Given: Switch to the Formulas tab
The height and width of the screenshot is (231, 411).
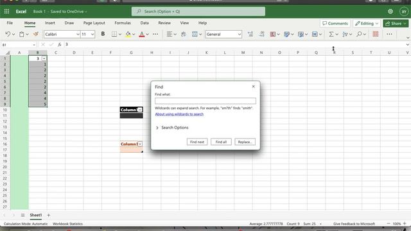Looking at the screenshot, I should coord(123,23).
